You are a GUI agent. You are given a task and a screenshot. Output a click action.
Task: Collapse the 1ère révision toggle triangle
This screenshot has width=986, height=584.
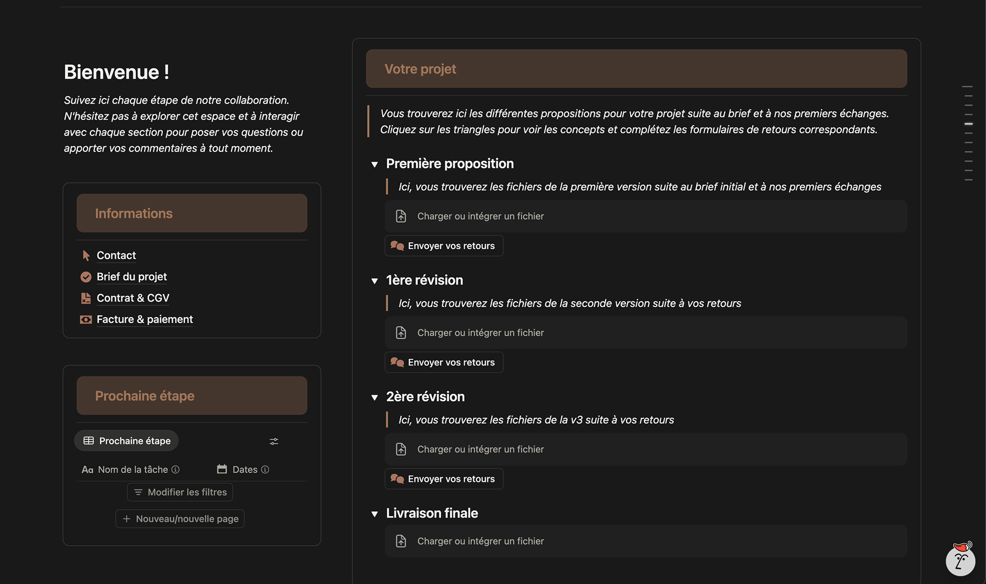(374, 281)
